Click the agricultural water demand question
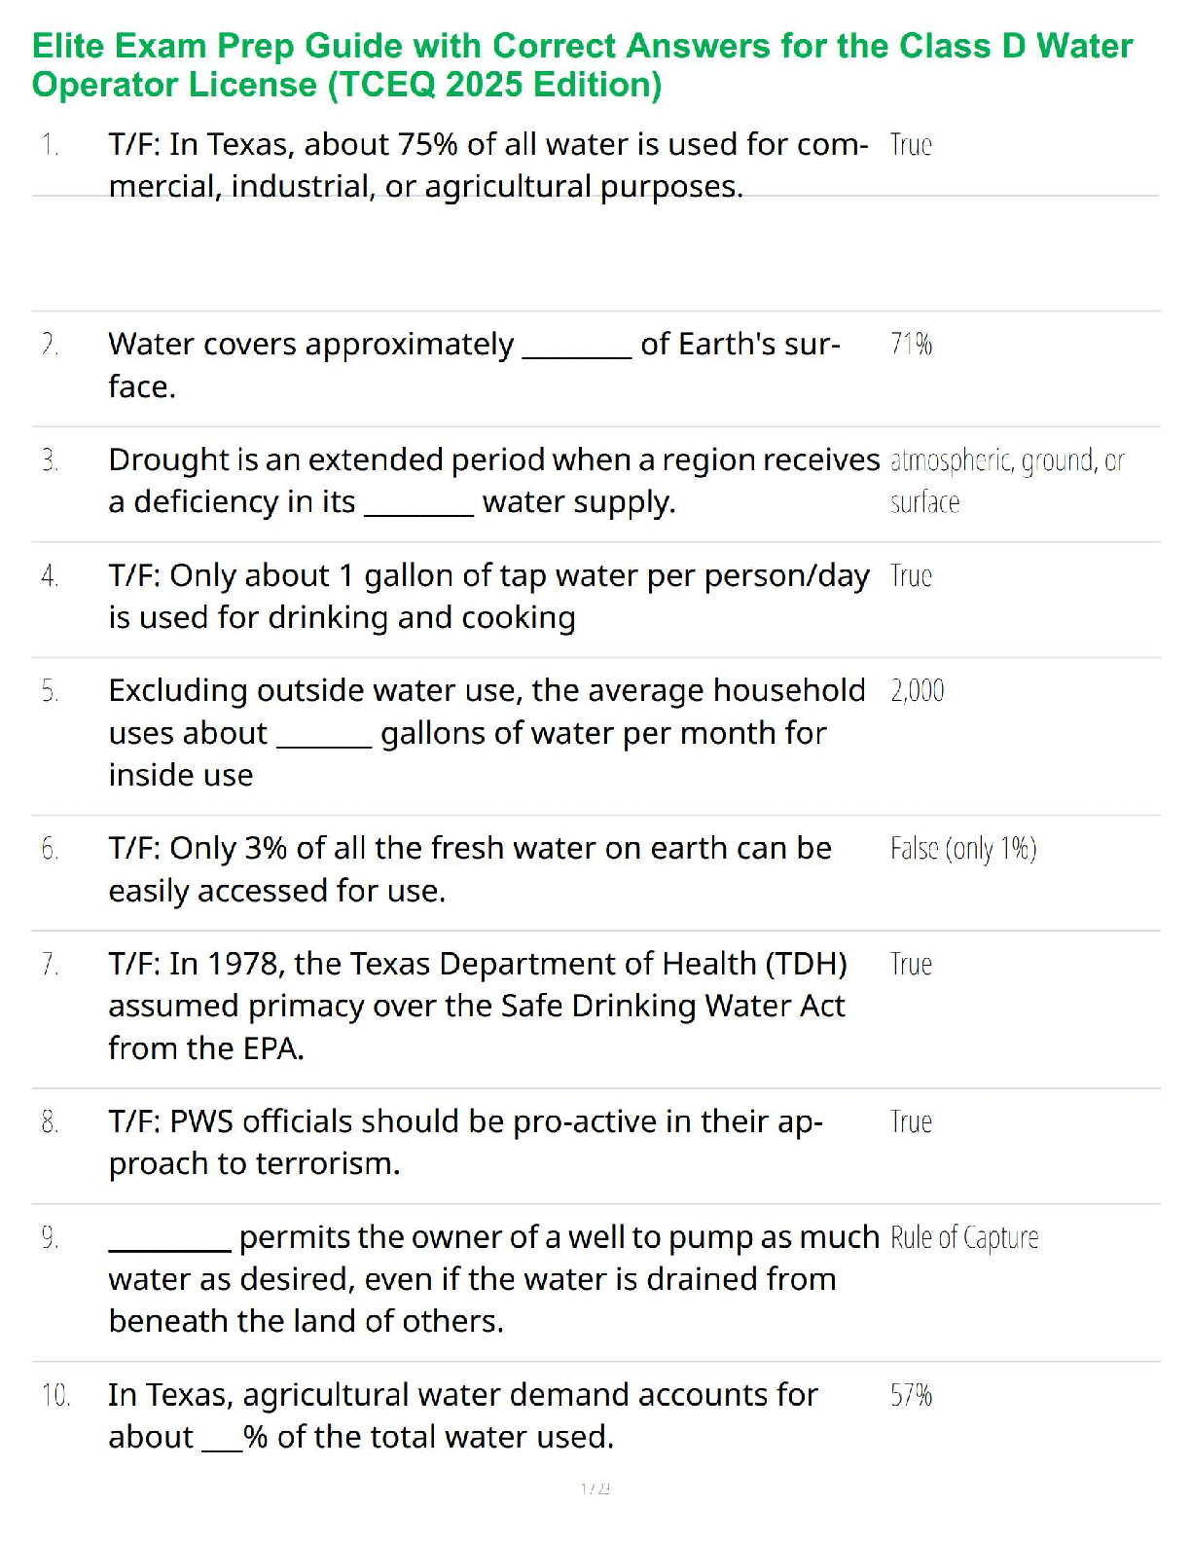The width and height of the screenshot is (1191, 1542). (462, 1415)
